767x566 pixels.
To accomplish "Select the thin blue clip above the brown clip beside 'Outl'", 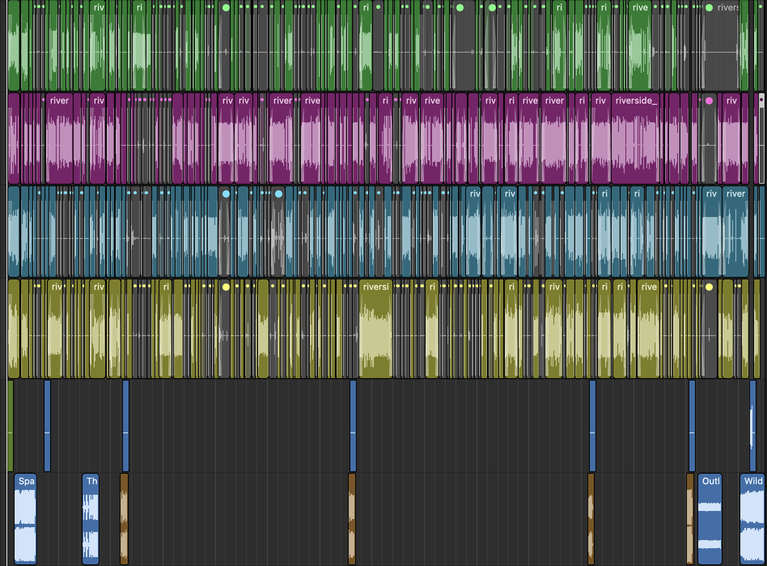I will pyautogui.click(x=692, y=425).
